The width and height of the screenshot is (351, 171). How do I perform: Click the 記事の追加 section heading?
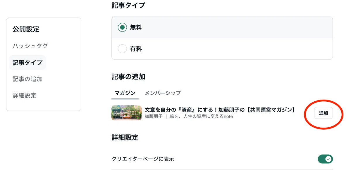point(128,77)
